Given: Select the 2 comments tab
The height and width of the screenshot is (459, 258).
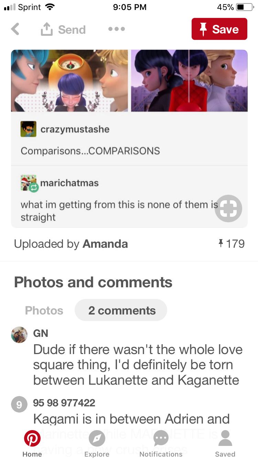Looking at the screenshot, I should tap(121, 310).
